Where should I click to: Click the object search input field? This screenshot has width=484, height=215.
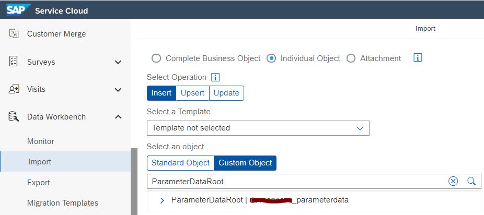293,181
